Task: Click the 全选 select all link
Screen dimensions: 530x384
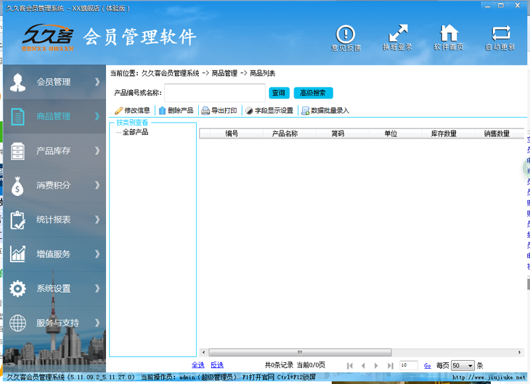Action: point(198,365)
